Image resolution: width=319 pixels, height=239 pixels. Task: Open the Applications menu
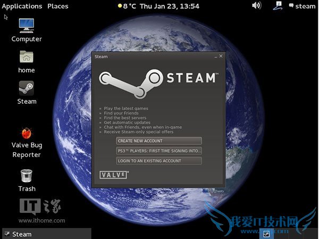[x=22, y=6]
